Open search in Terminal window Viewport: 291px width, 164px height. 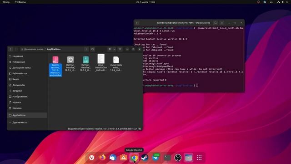(x=216, y=23)
